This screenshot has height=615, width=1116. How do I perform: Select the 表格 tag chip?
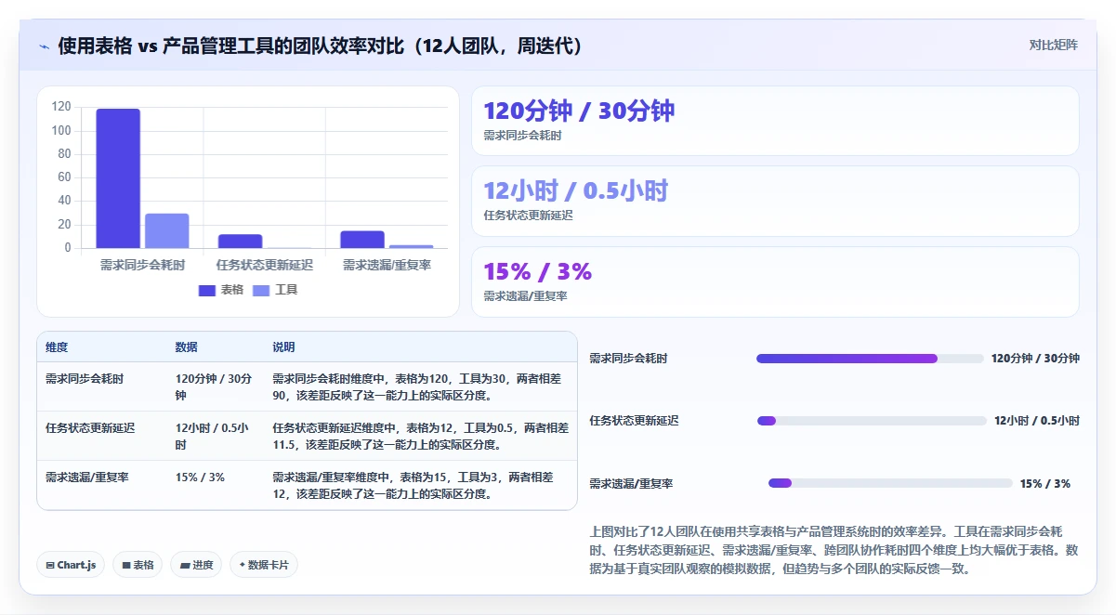pyautogui.click(x=138, y=565)
